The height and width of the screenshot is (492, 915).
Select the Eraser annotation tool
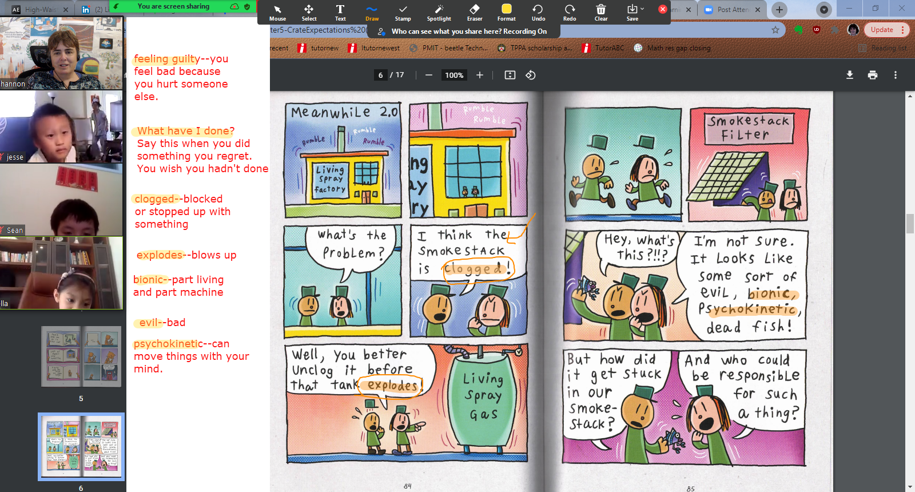tap(475, 12)
